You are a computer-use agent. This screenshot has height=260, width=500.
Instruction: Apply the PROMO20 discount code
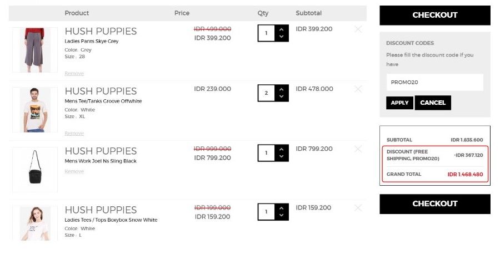(399, 103)
